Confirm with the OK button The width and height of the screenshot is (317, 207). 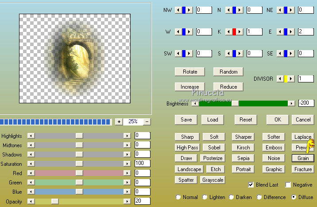click(x=278, y=120)
